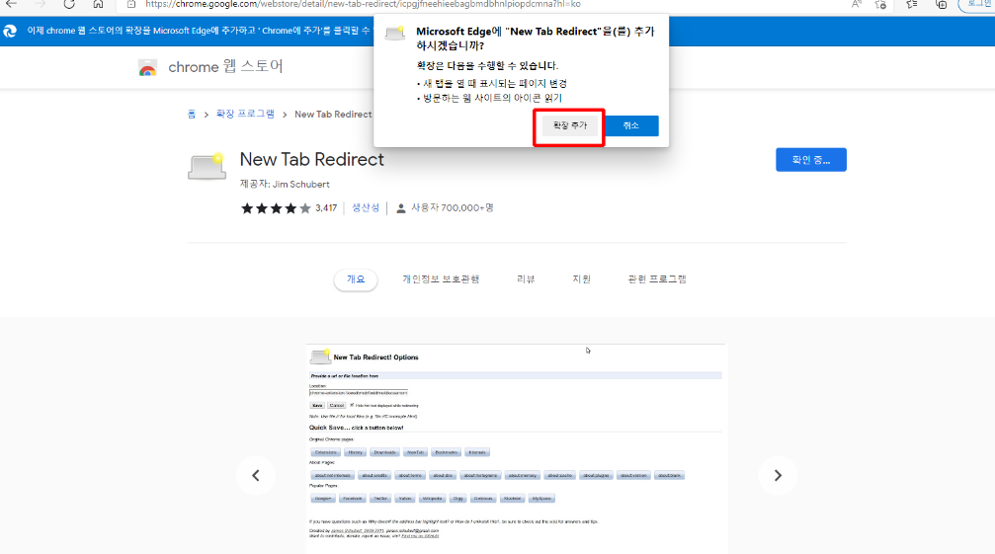995x554 pixels.
Task: Click 'New Tab Redirect' extension title
Action: click(311, 159)
